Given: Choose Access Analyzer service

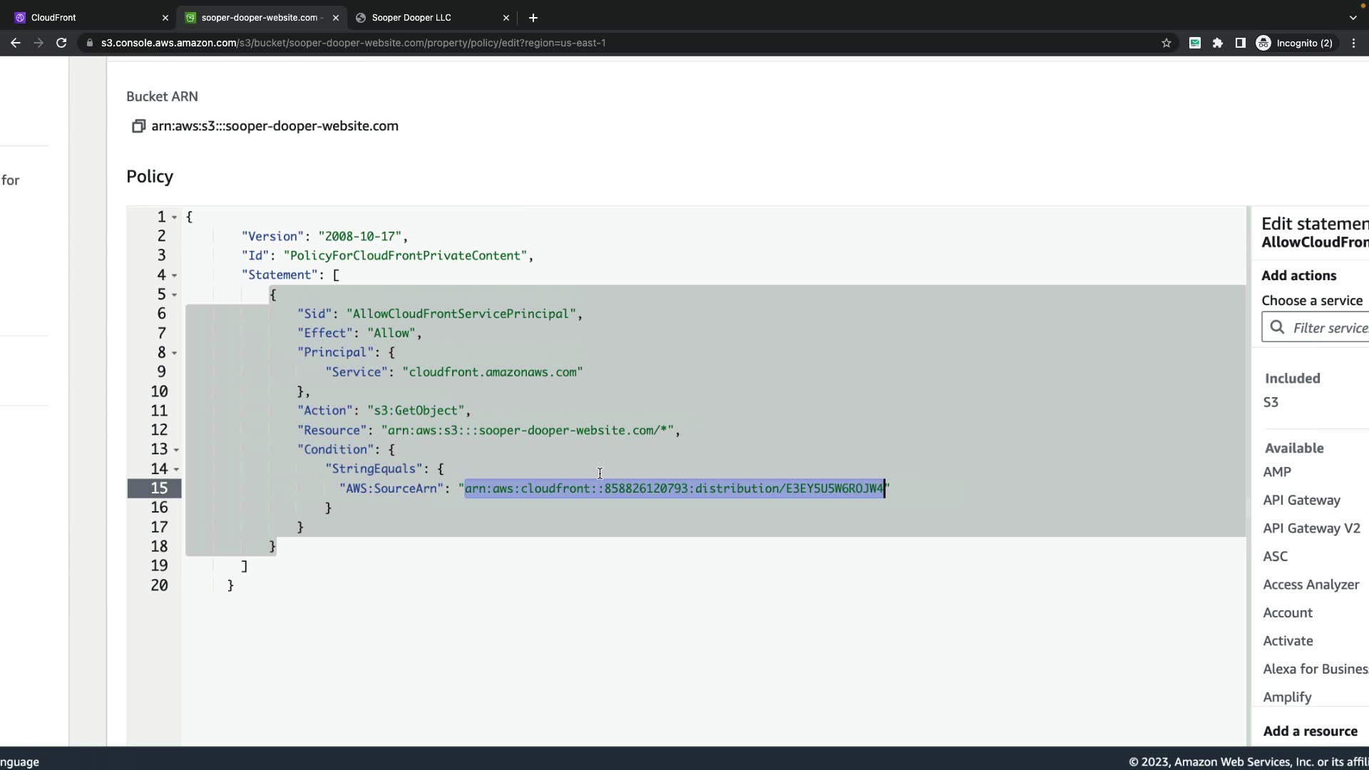Looking at the screenshot, I should tap(1311, 585).
